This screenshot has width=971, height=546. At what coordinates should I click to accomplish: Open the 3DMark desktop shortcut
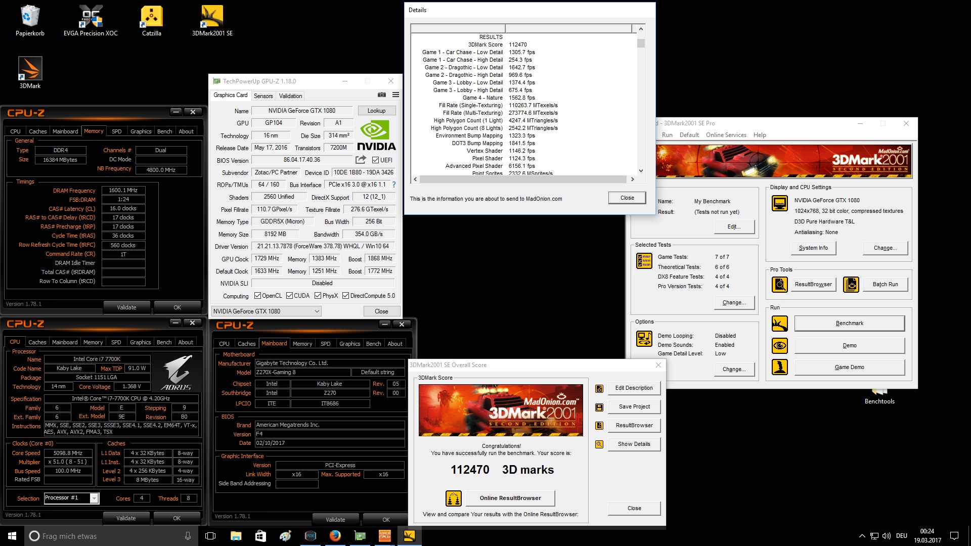pos(30,73)
